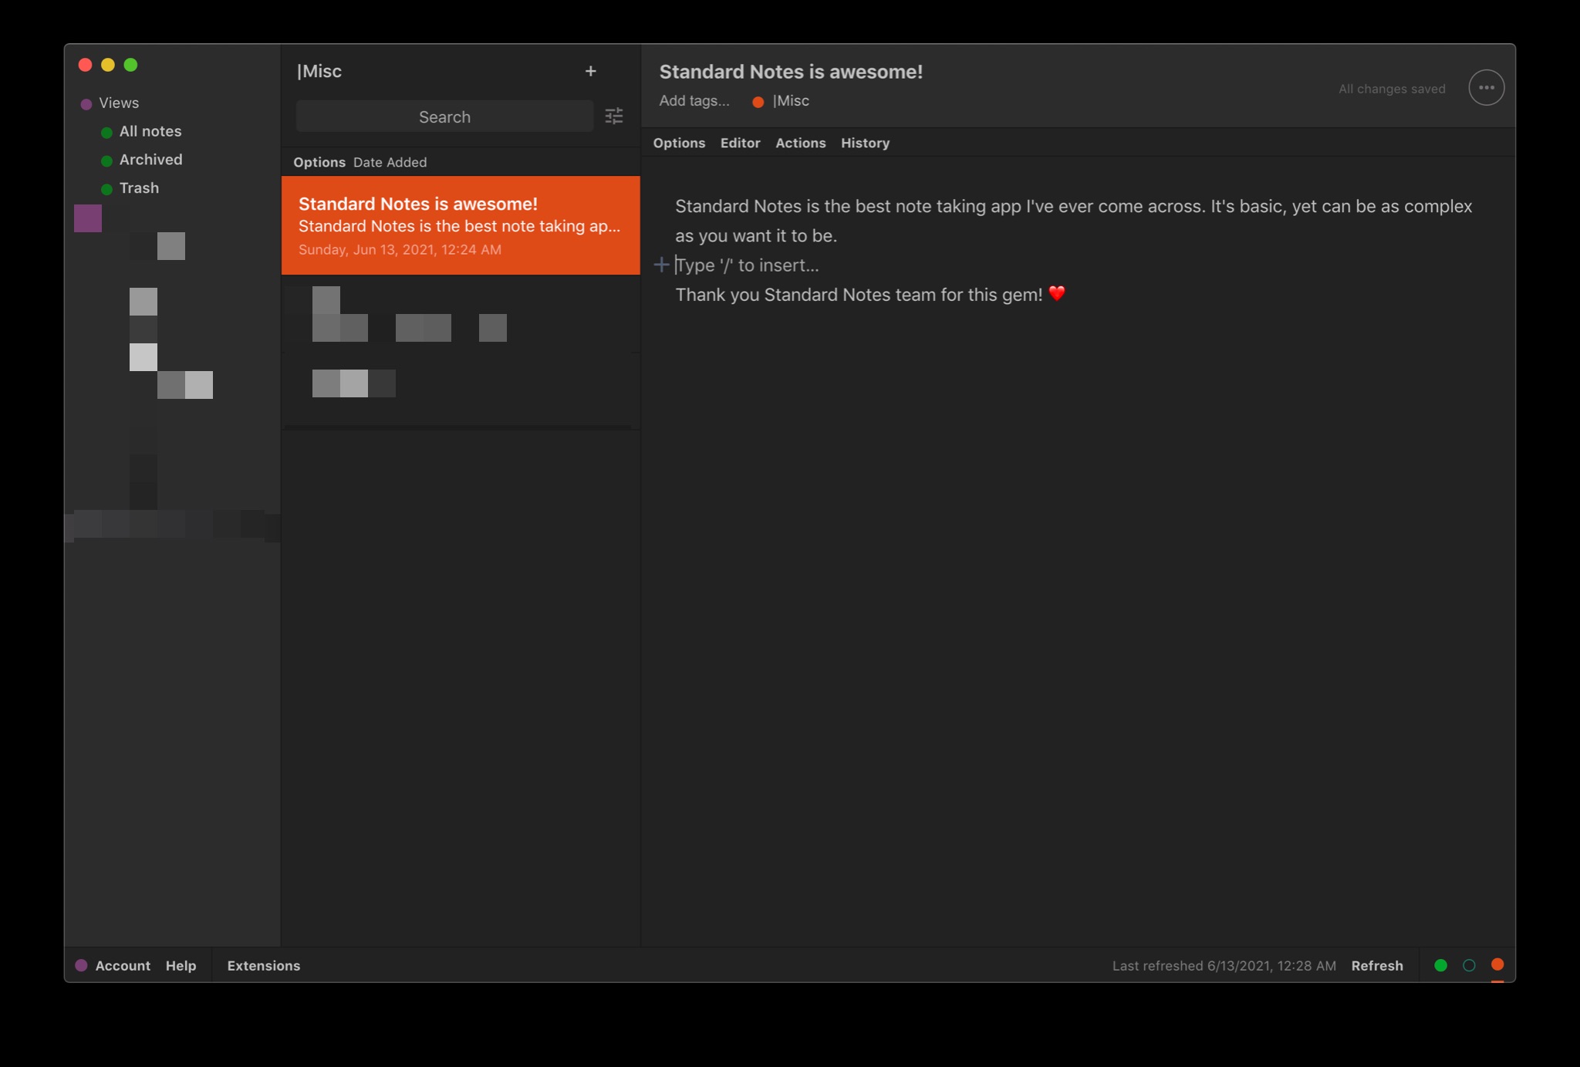Screen dimensions: 1580x1067
Task: Click the green status dot in footer
Action: (x=1440, y=965)
